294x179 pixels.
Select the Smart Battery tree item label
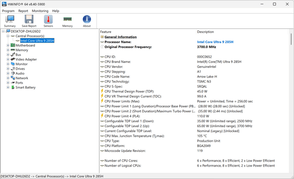pos(26,88)
